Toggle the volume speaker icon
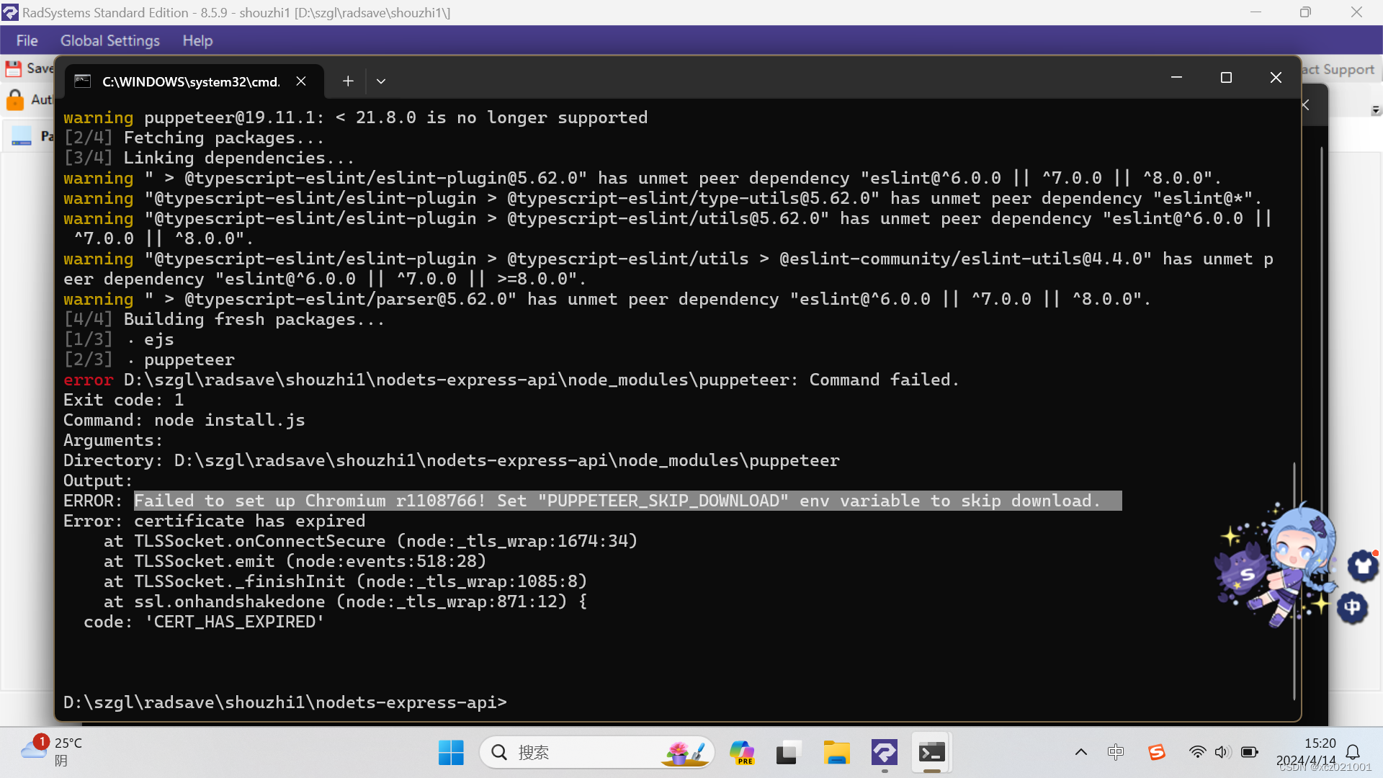 (1222, 752)
